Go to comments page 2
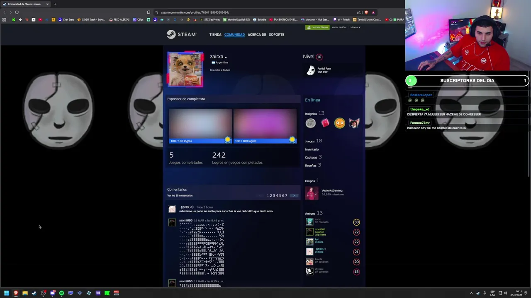Image resolution: width=531 pixels, height=298 pixels. coord(271,195)
